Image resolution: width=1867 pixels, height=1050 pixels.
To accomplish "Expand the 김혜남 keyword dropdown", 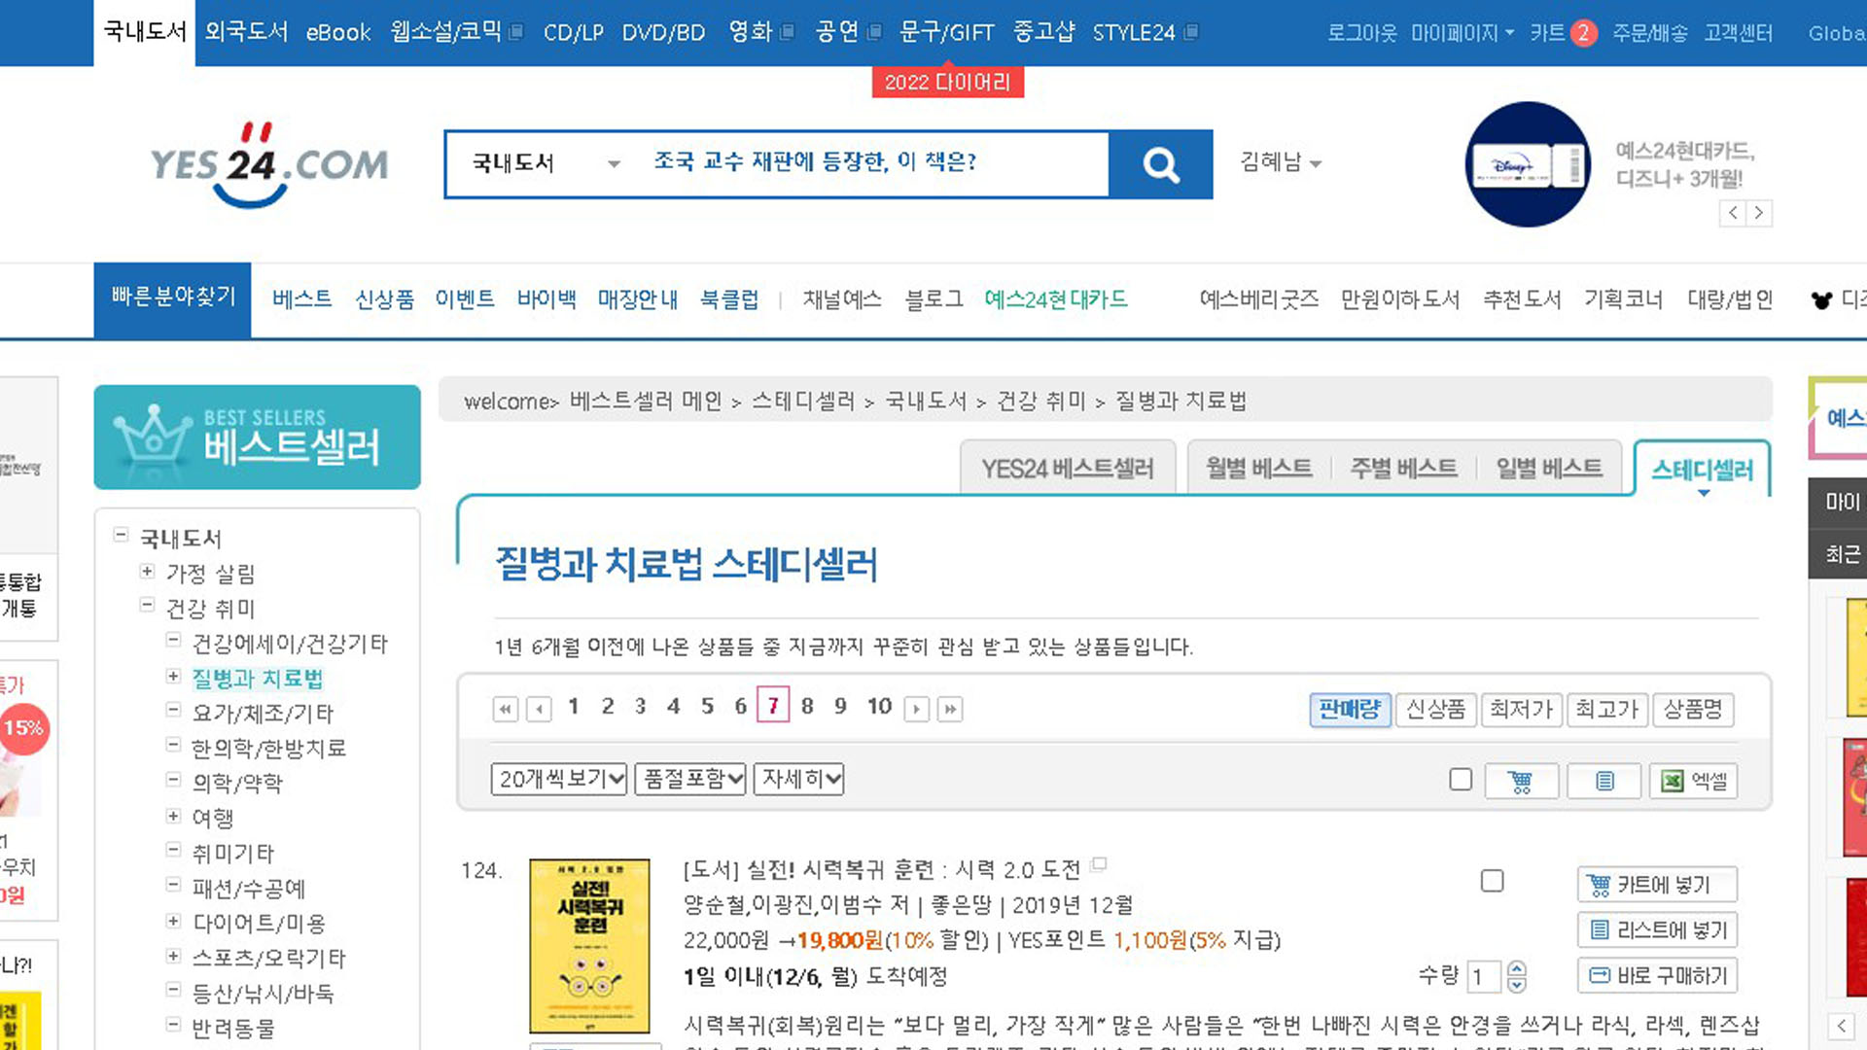I will [x=1281, y=162].
